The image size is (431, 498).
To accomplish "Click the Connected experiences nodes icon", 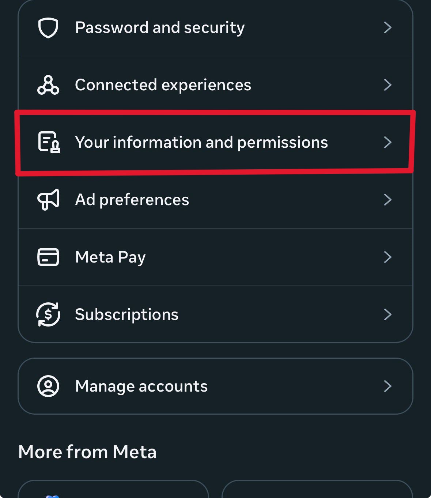I will pyautogui.click(x=48, y=85).
